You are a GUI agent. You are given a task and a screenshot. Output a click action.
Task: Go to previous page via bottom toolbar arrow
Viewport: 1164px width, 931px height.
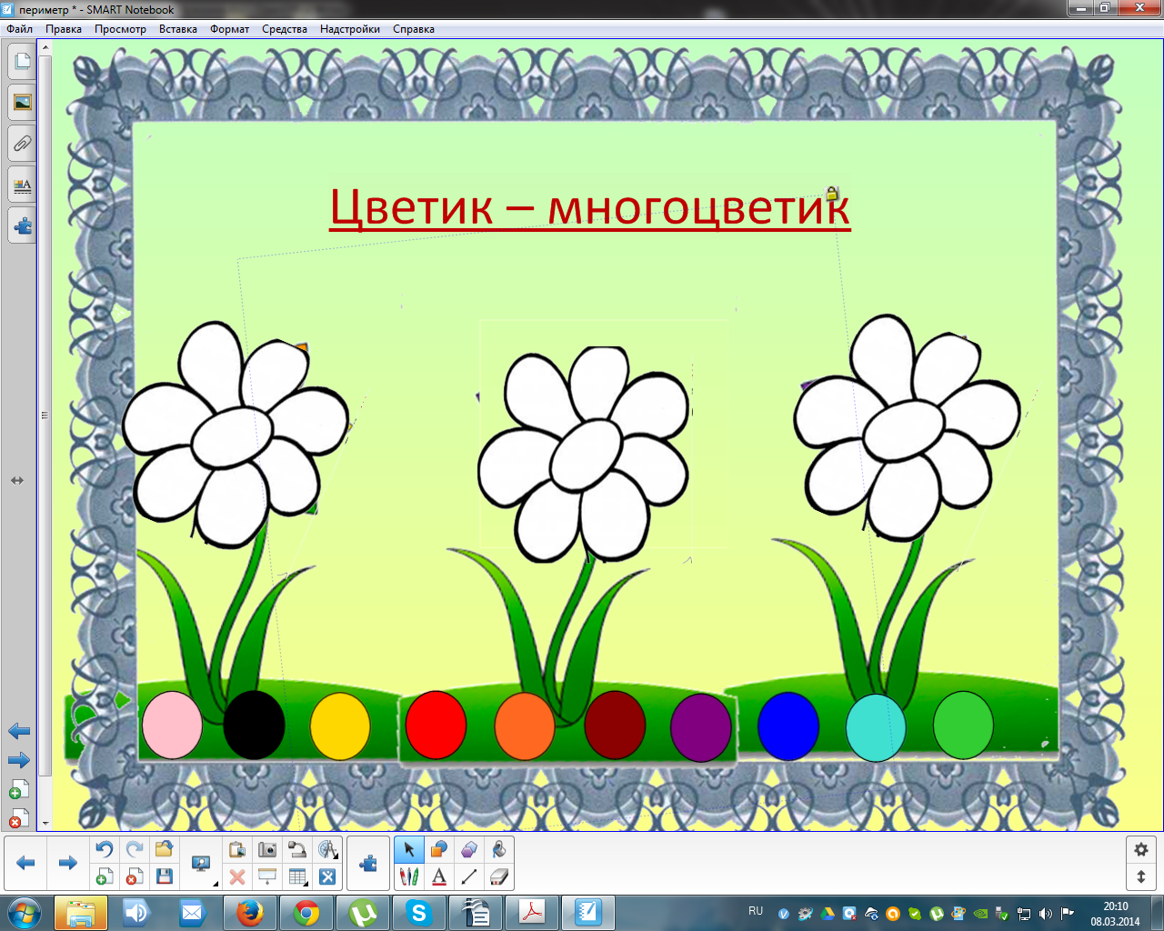(x=25, y=863)
